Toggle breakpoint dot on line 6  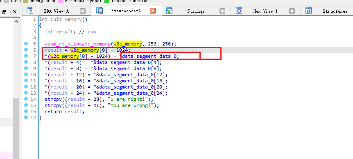(26, 50)
